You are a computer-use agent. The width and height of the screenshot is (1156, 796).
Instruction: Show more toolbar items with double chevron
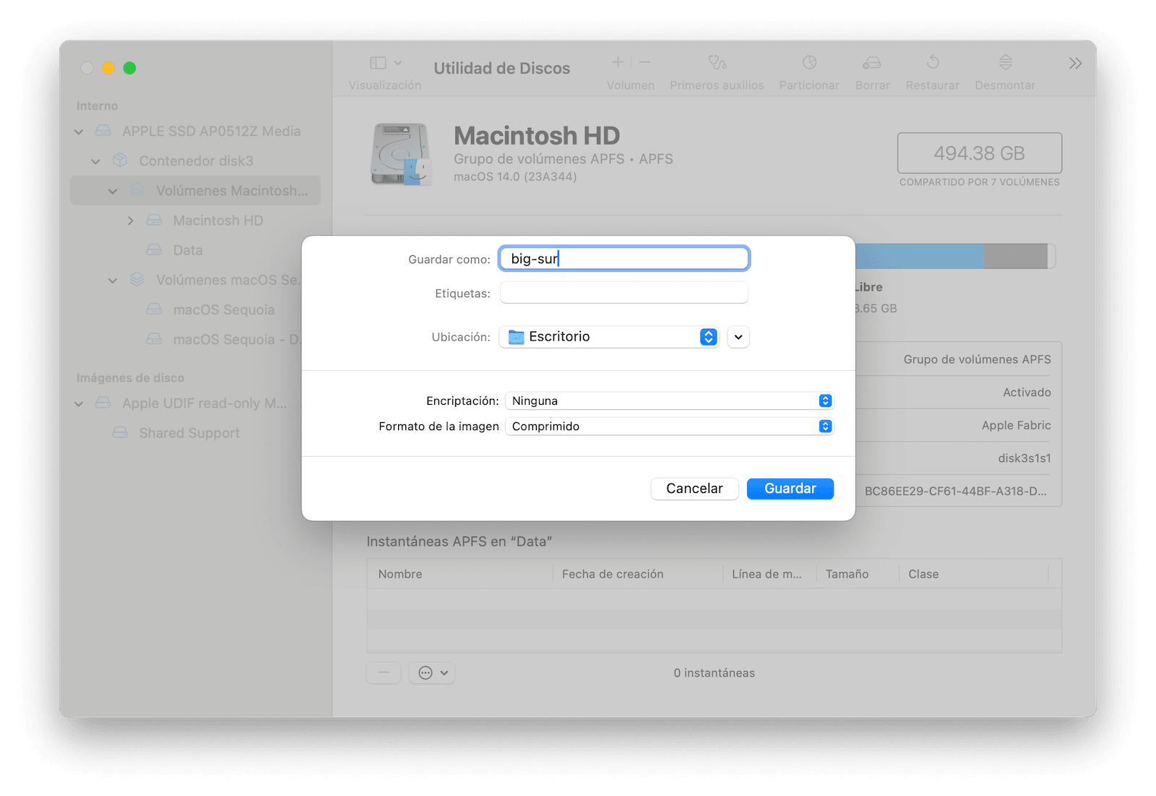[1075, 64]
